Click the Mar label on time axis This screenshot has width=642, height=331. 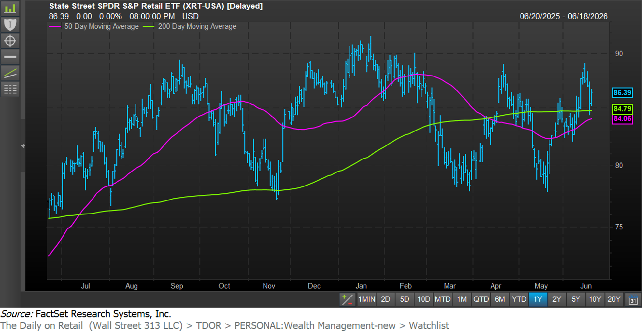point(450,286)
